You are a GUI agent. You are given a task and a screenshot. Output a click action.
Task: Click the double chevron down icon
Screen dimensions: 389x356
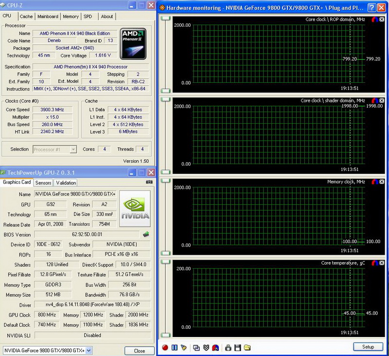coord(206,348)
